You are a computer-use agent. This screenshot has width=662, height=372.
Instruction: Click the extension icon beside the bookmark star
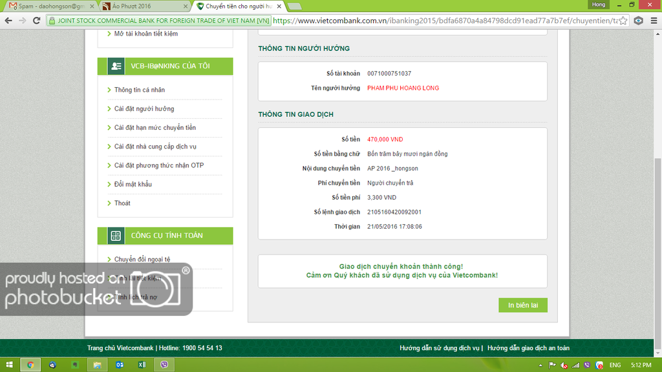(638, 20)
